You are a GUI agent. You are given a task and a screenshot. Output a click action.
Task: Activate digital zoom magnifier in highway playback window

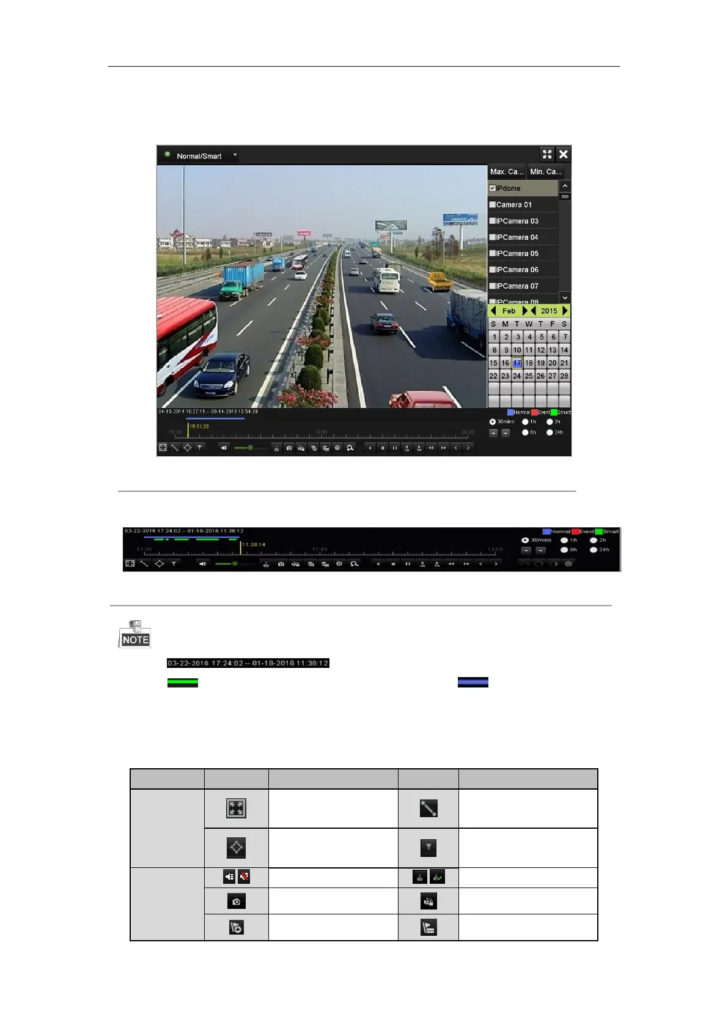(350, 448)
